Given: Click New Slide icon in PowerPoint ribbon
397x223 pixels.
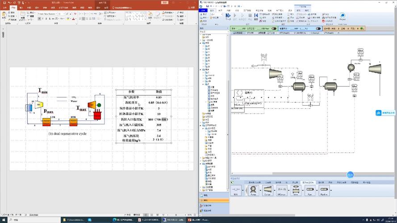Looking at the screenshot, I should (23, 15).
